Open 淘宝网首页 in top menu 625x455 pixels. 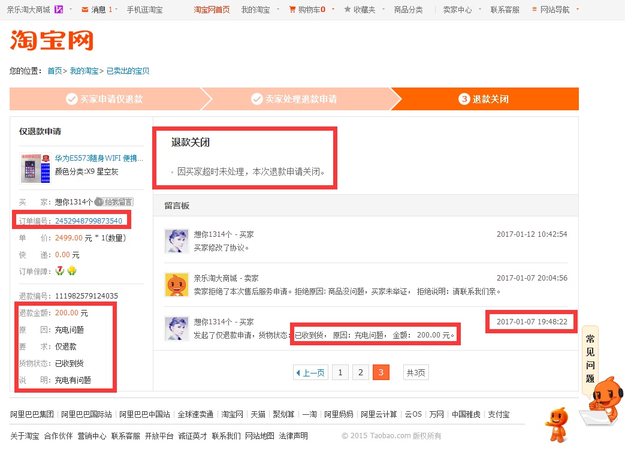pyautogui.click(x=212, y=10)
